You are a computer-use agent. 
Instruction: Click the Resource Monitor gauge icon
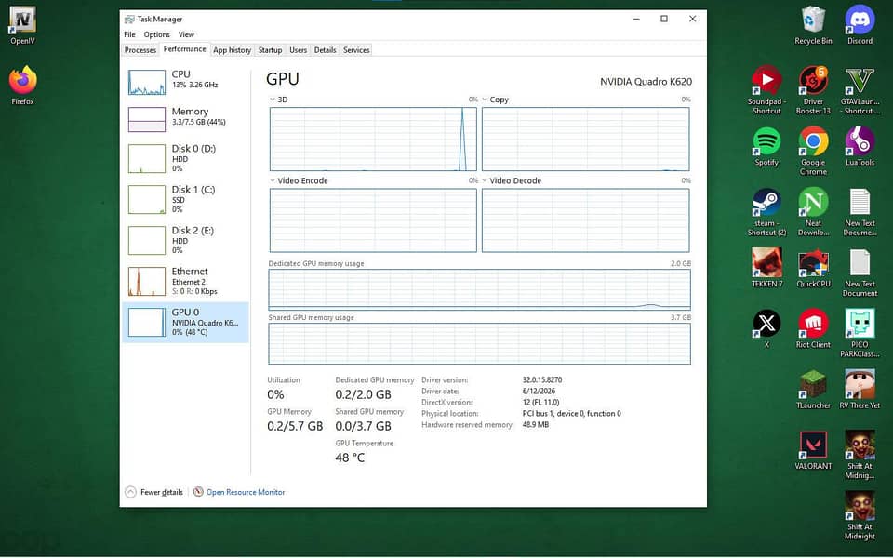(198, 491)
